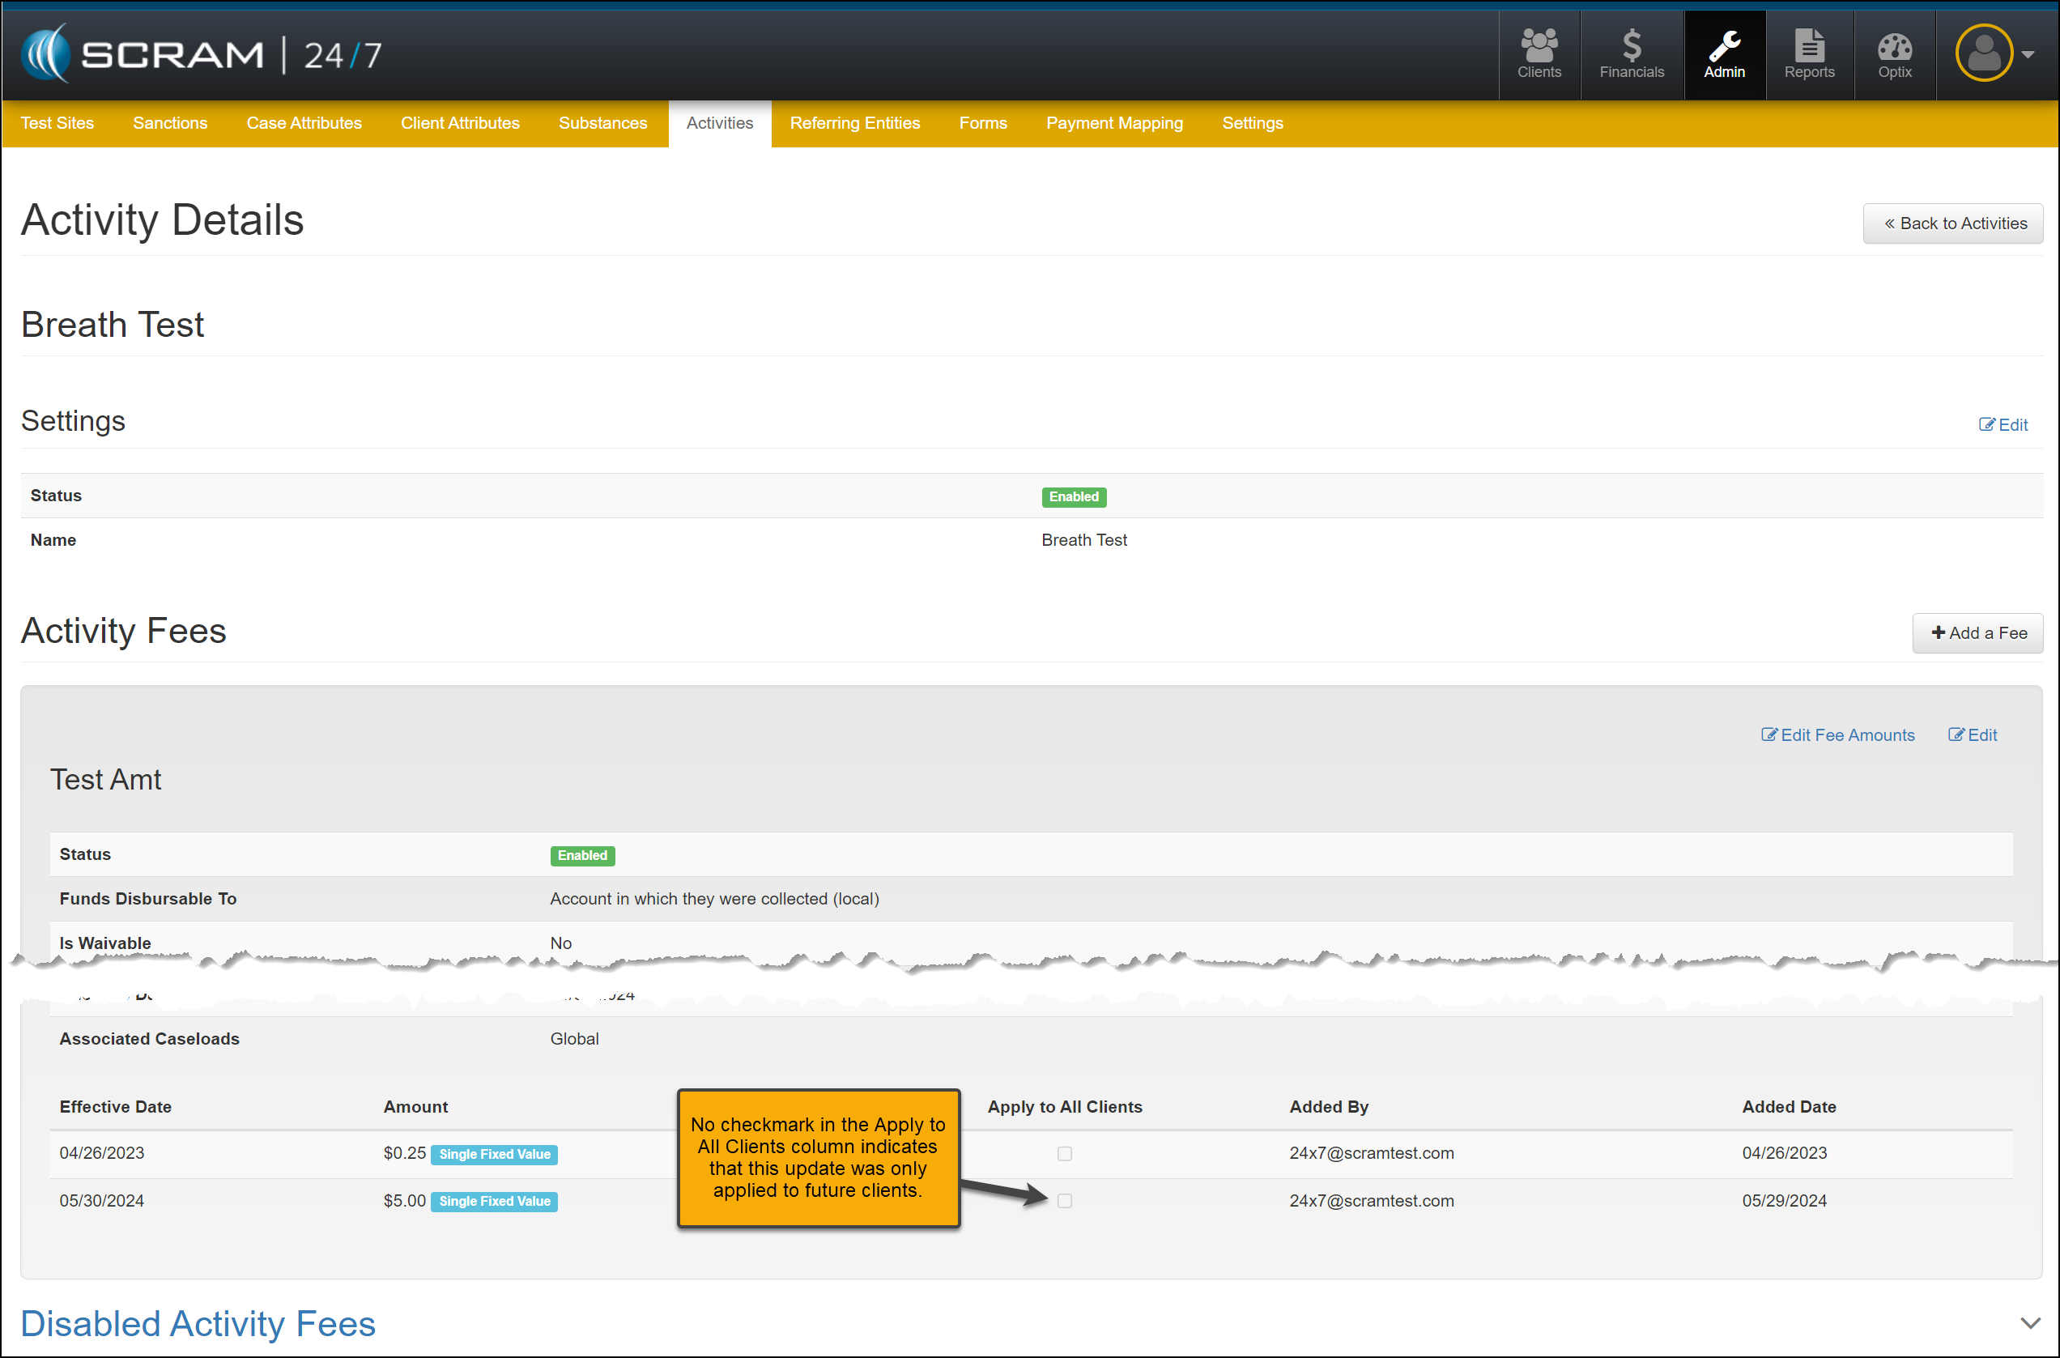Click the Edit Fee Amounts link
Viewport: 2060px width, 1358px height.
1837,734
